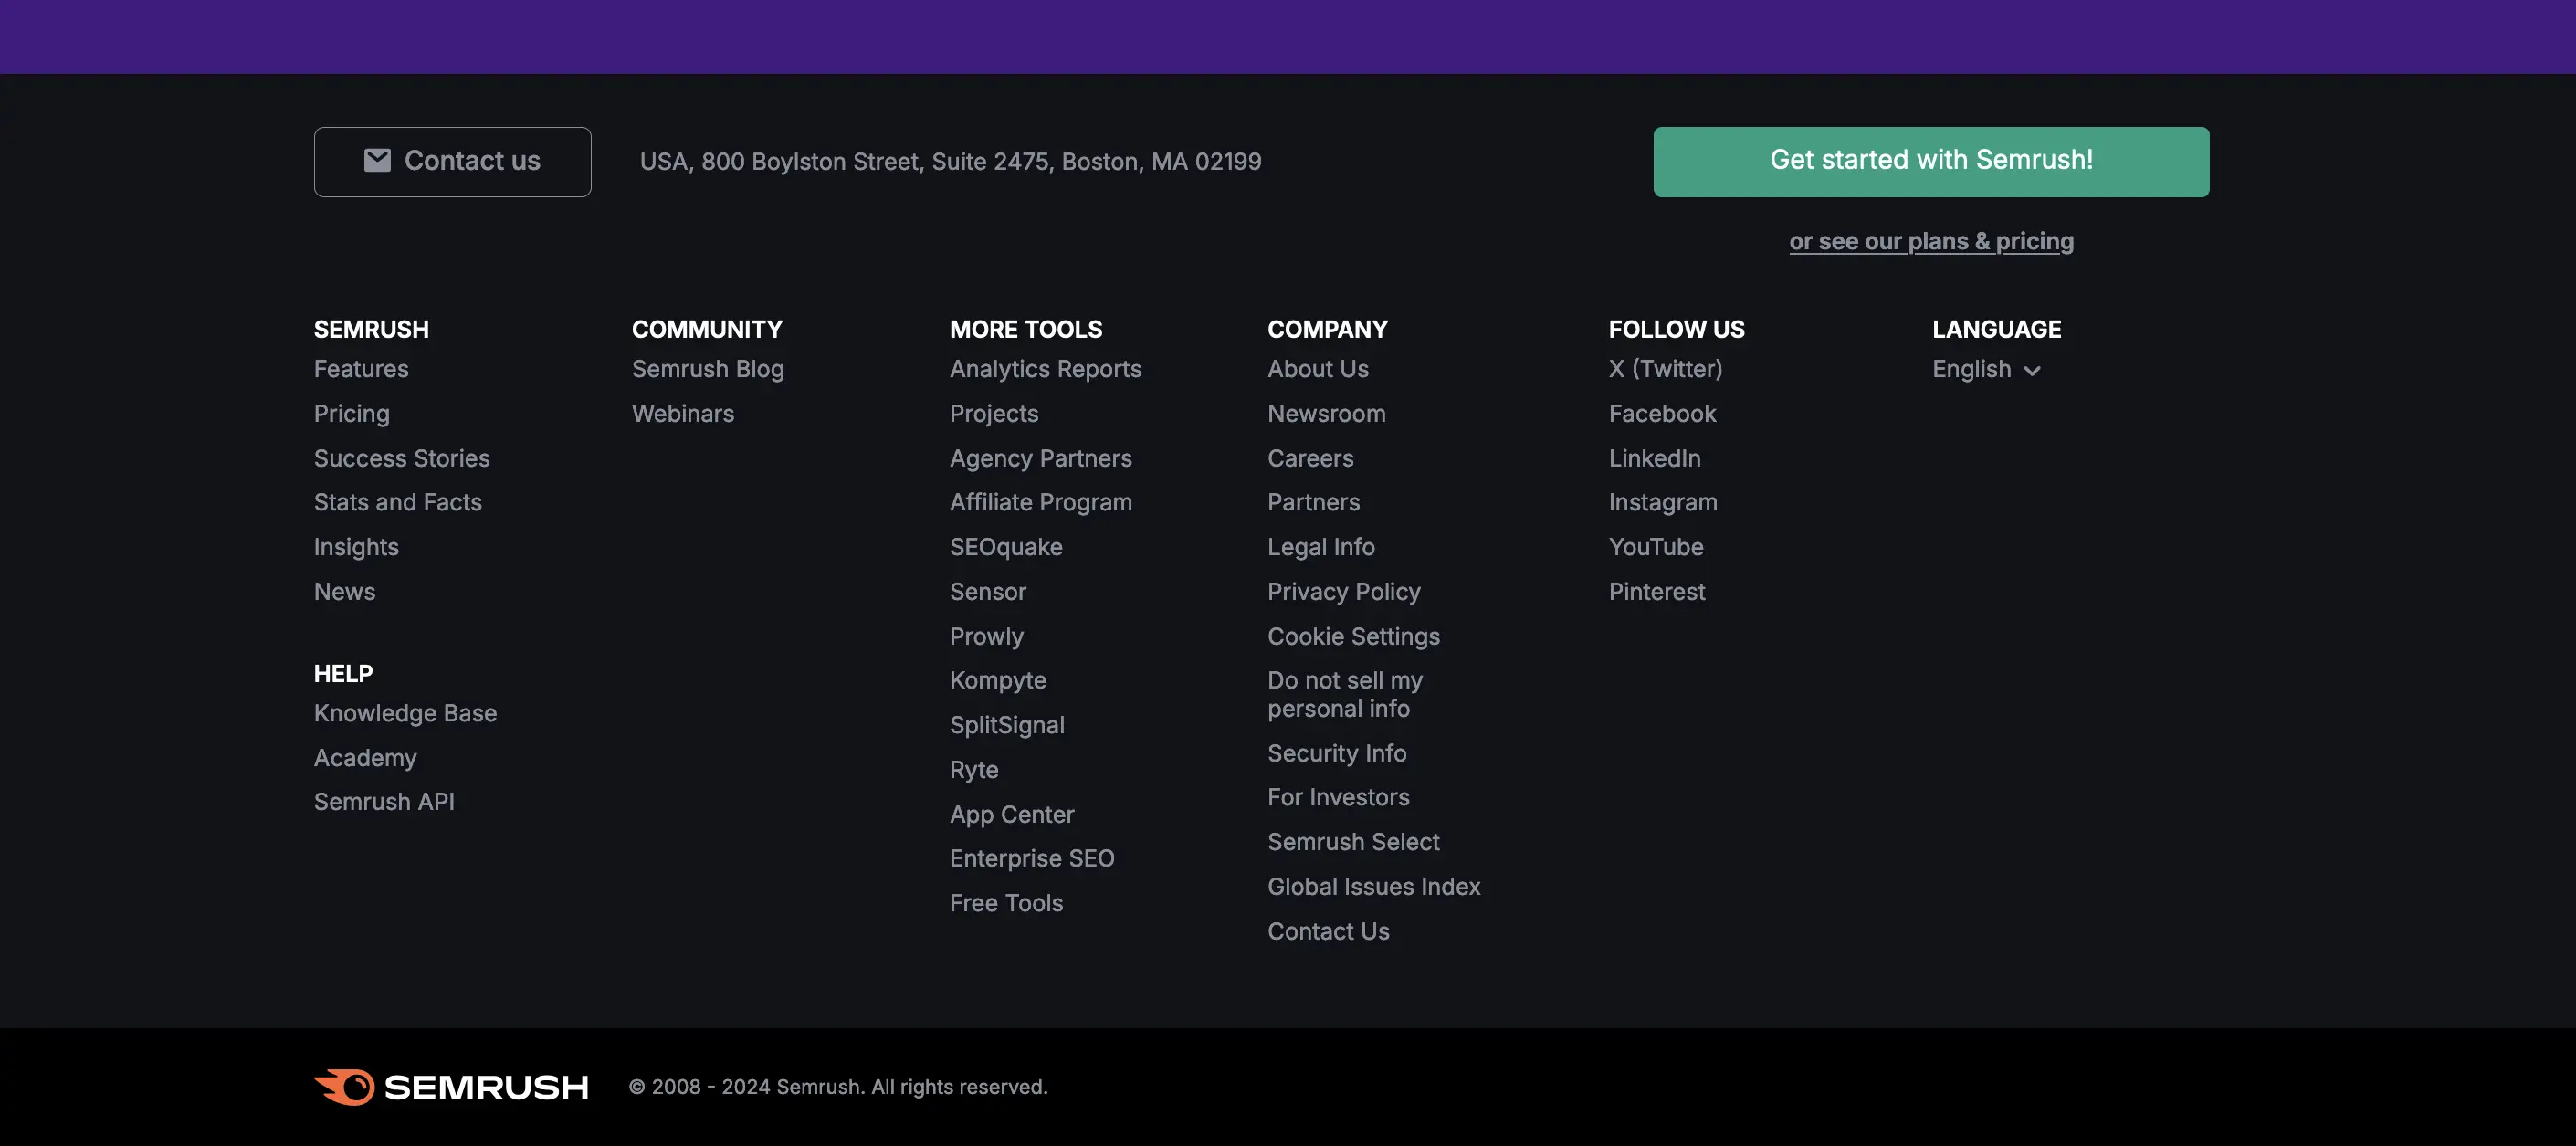Open the Kompyte link
The image size is (2576, 1146).
coord(998,680)
